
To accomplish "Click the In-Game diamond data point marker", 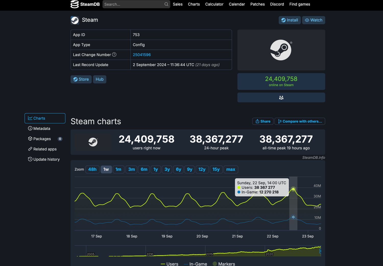I will (293, 217).
